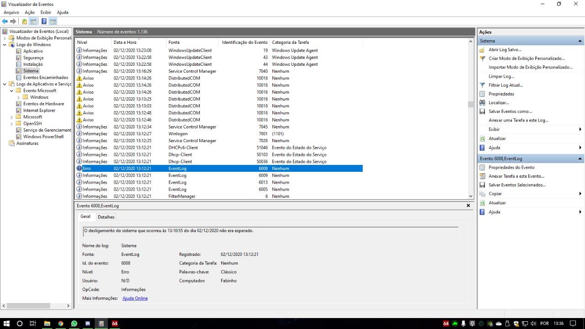Click Anexar uma Tarefa a este Log...
The height and width of the screenshot is (329, 585).
[x=518, y=120]
